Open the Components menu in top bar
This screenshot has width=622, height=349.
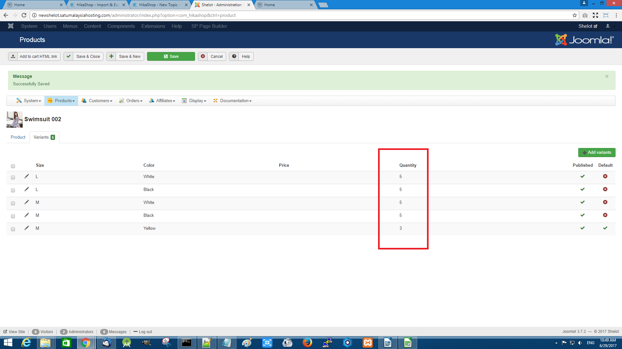121,26
